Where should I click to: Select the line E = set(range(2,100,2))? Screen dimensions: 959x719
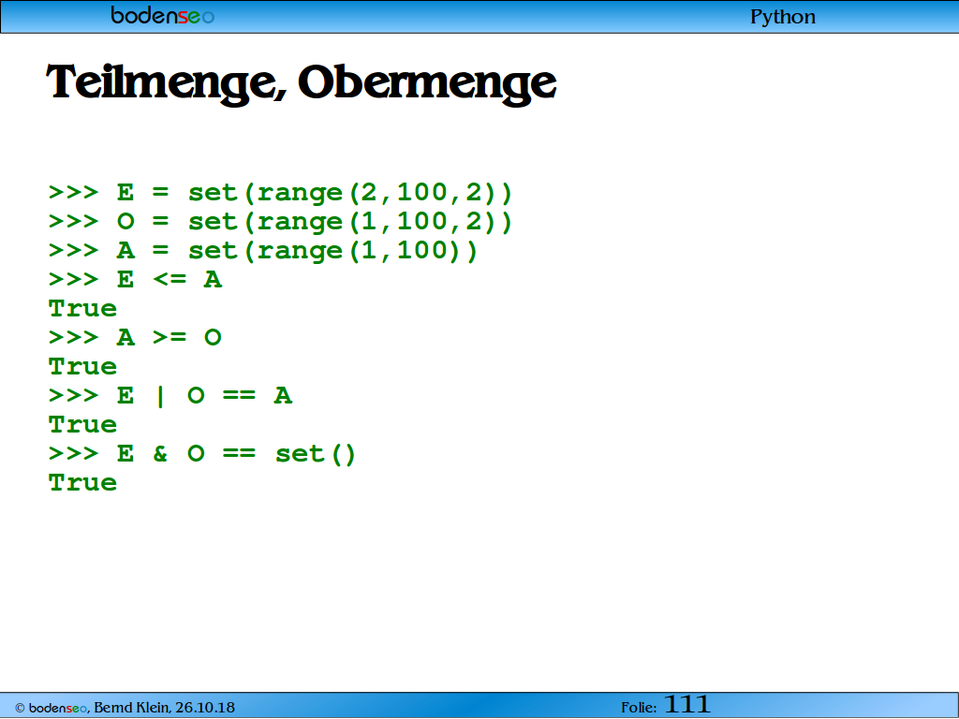[x=280, y=193]
